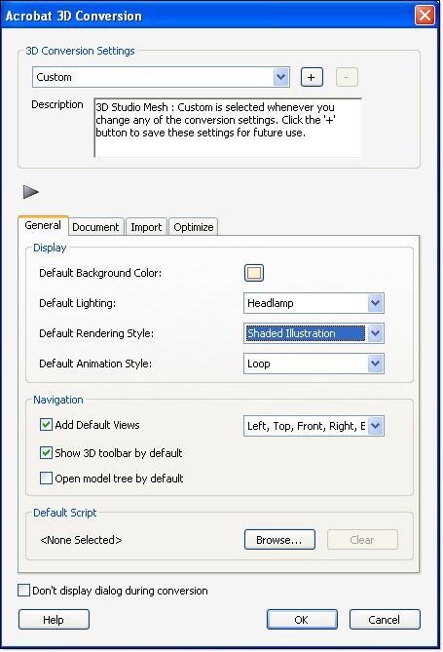Switch to the Optimize tab
This screenshot has height=652, width=443.
coord(193,227)
